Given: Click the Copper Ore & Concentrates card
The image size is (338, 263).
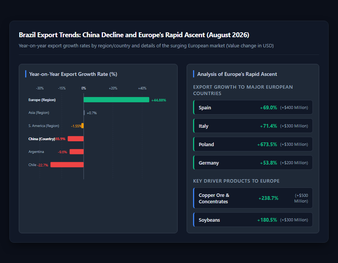Looking at the screenshot, I should [x=253, y=198].
